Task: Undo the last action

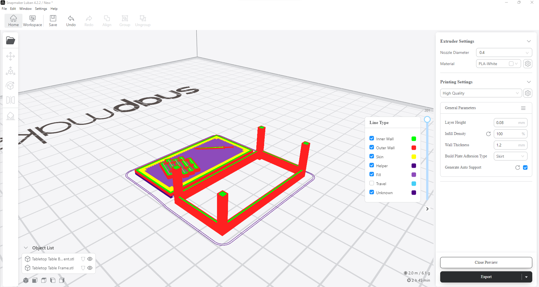Action: click(71, 21)
